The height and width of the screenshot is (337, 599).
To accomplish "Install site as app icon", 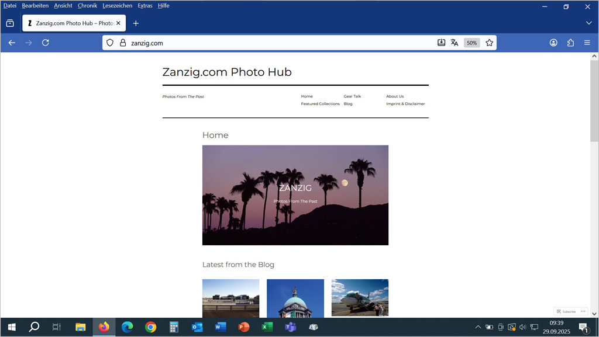I will coord(442,43).
